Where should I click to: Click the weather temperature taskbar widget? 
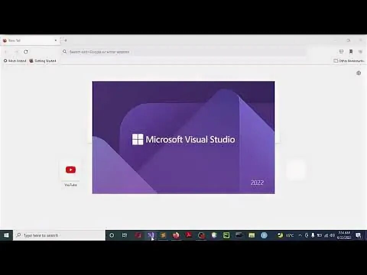pyautogui.click(x=285, y=236)
